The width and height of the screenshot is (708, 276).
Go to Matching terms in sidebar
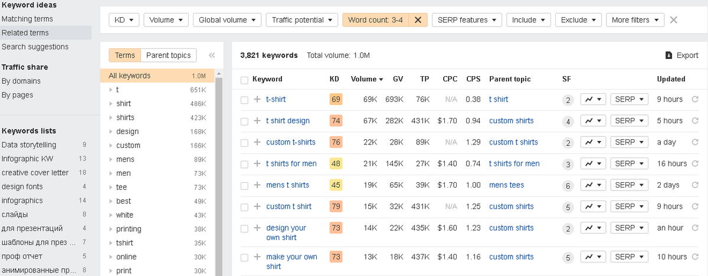pos(27,19)
